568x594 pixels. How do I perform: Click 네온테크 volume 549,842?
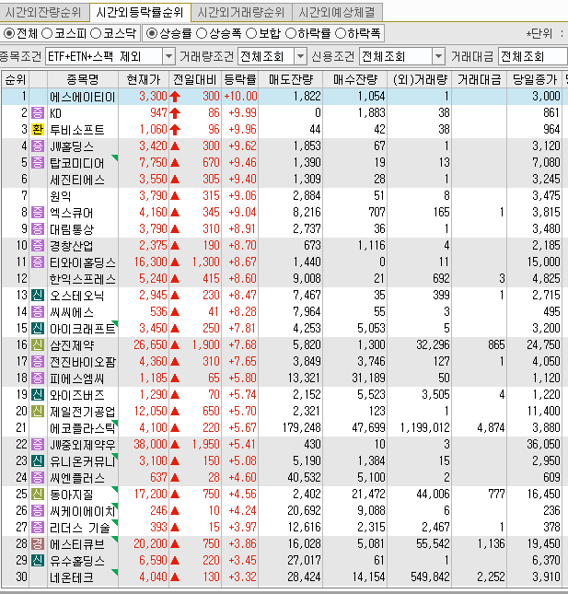click(430, 577)
